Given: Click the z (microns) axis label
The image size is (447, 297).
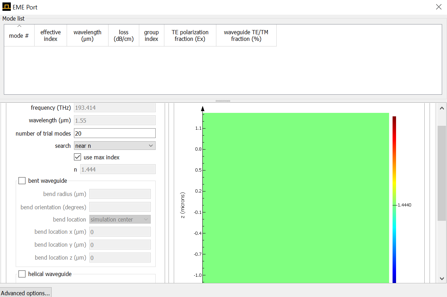Looking at the screenshot, I should coord(182,205).
